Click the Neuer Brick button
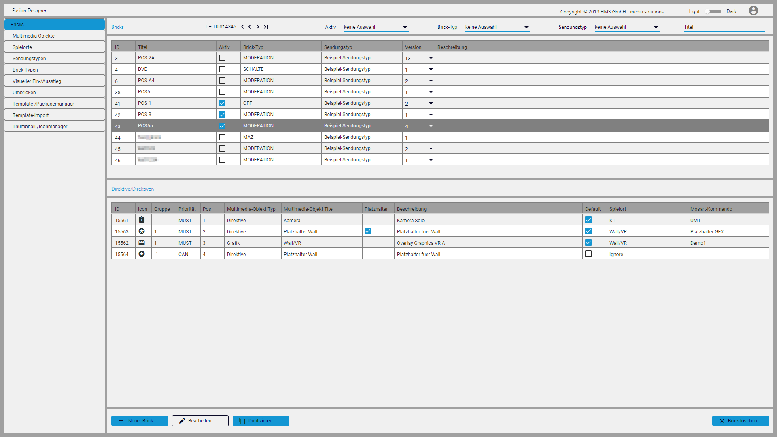 (140, 421)
